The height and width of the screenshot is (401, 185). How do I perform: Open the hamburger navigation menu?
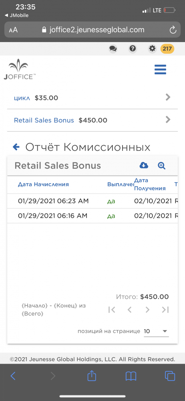point(161,69)
